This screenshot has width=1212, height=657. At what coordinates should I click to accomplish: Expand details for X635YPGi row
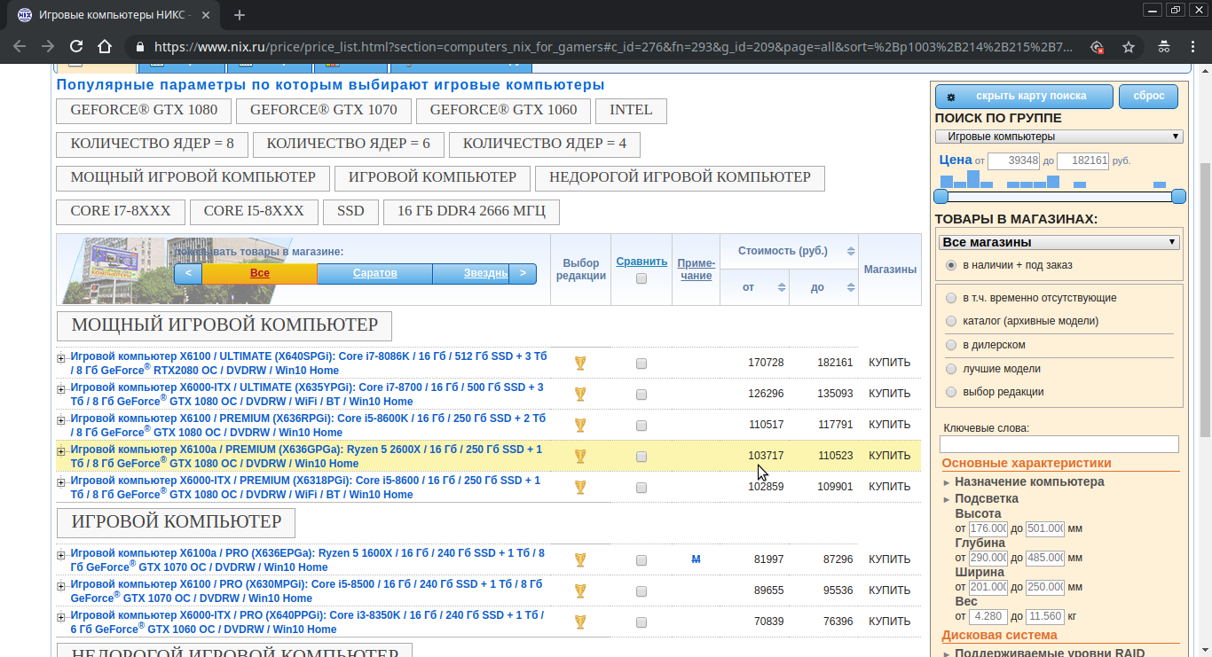(x=61, y=389)
